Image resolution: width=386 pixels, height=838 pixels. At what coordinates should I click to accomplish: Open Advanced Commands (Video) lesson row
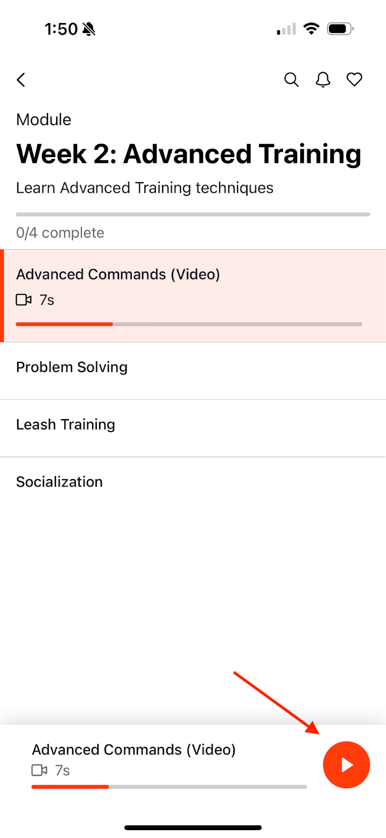point(193,296)
